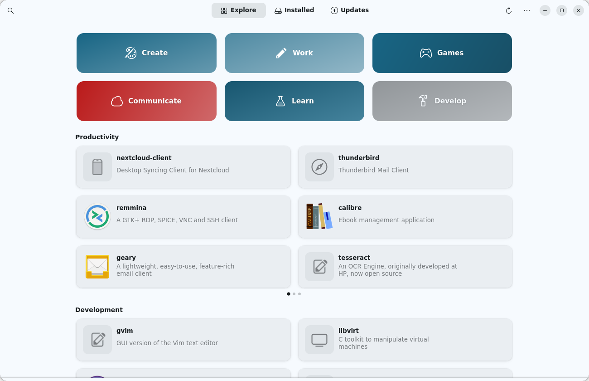This screenshot has height=381, width=589.
Task: Open tesseract 'An OCR Engine' description
Action: [x=398, y=270]
